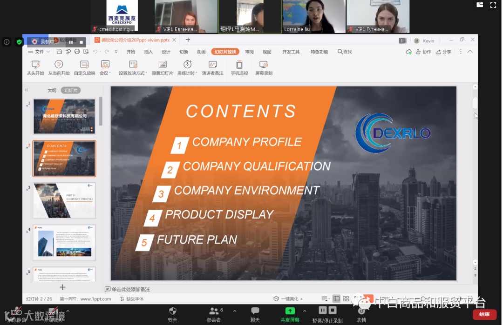Click 共享屏幕 share screen button
The height and width of the screenshot is (325, 503).
[290, 314]
